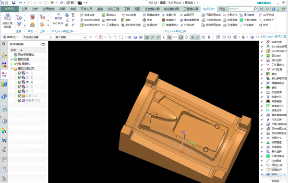This screenshot has width=288, height=183.
Task: Click the 3D平分线 ribbon tool
Action: 266,15
